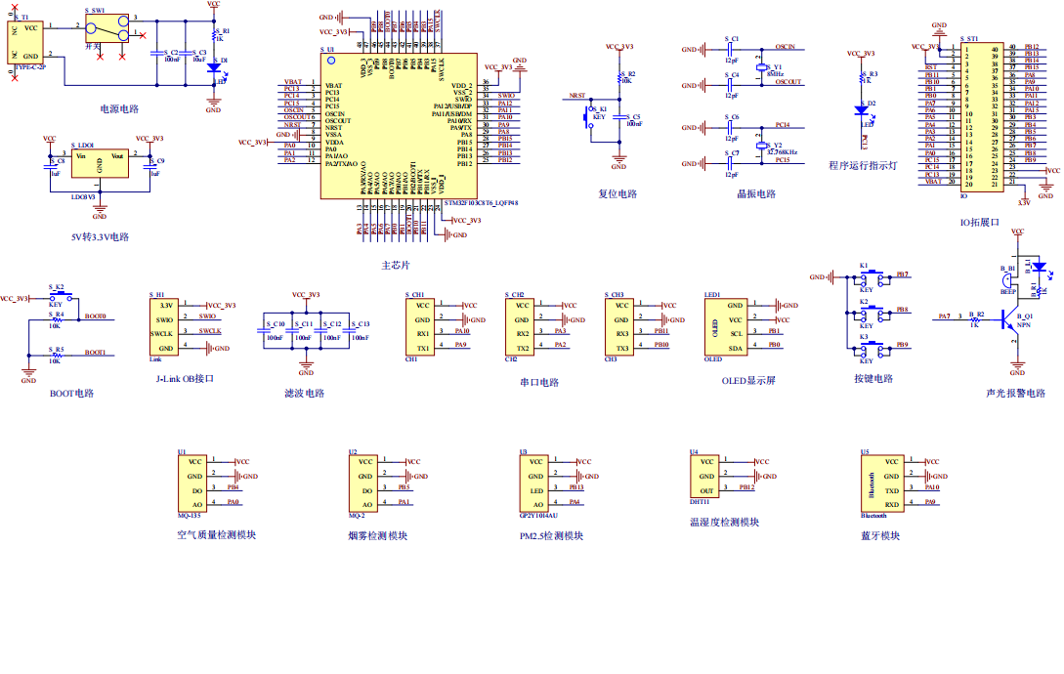Click the '空气质量检测模块' section label
Viewport: 1064px width, 674px height.
pyautogui.click(x=217, y=535)
